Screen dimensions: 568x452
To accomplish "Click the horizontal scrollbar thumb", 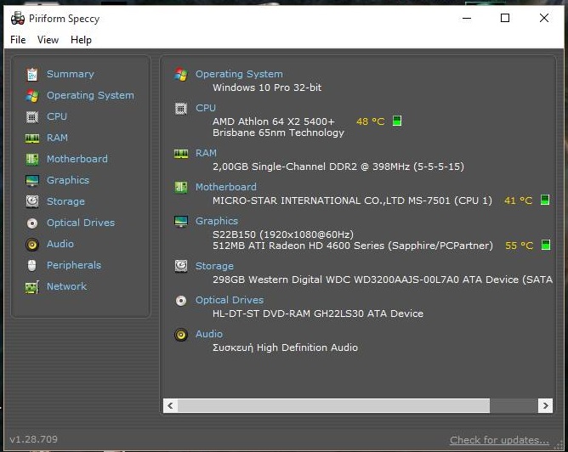I will click(x=333, y=405).
